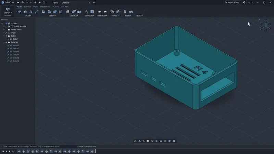
Task: Select the Shell modify tool
Action: [55, 12]
